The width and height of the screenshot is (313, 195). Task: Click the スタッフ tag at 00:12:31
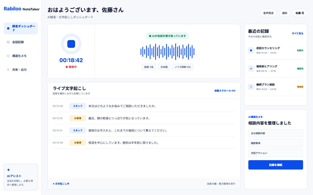(x=78, y=131)
